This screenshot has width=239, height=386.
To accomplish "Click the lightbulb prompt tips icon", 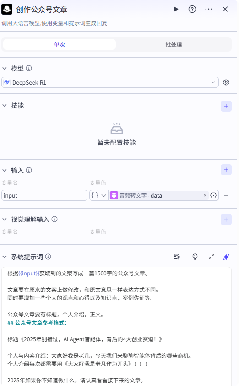I will pyautogui.click(x=195, y=257).
